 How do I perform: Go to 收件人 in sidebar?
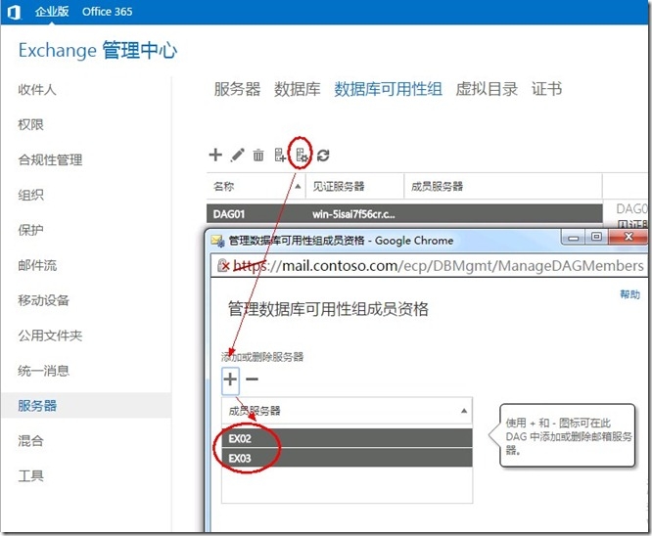click(x=36, y=89)
